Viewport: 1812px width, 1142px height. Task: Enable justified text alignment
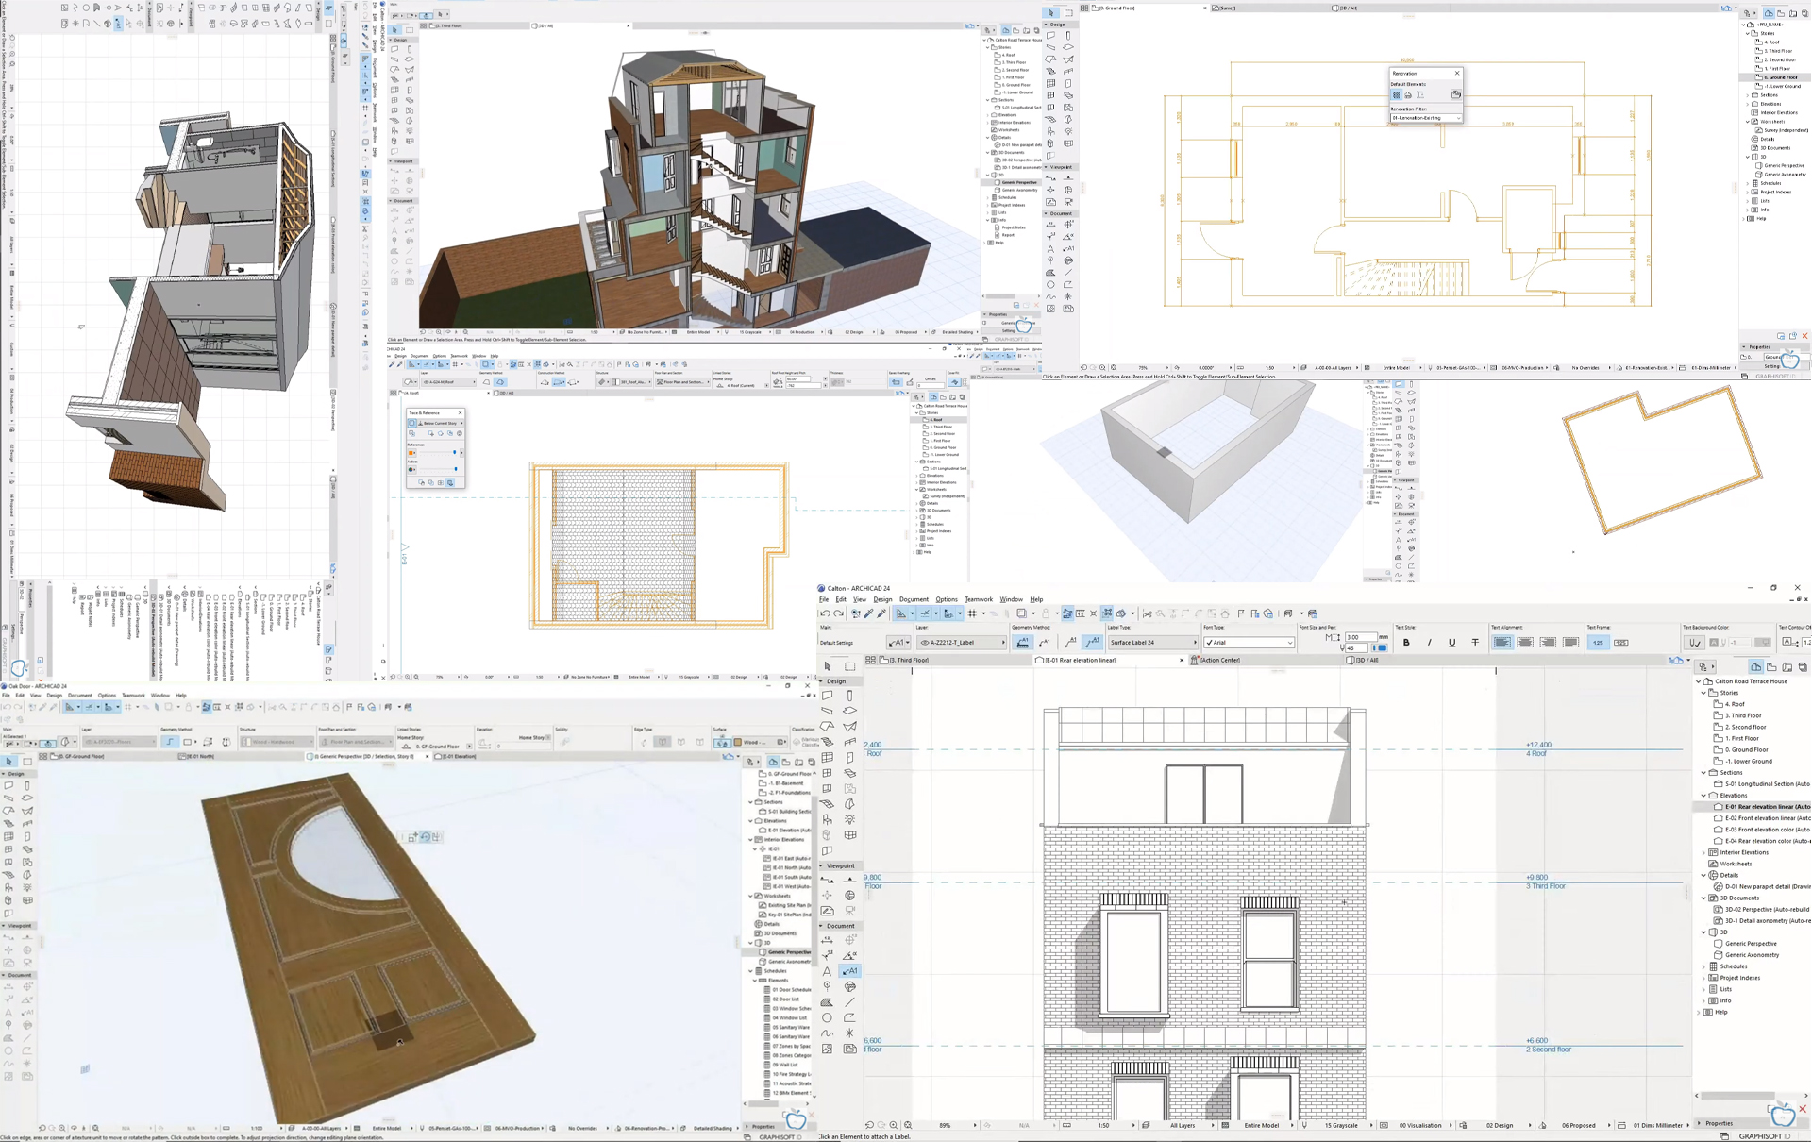tap(1570, 643)
